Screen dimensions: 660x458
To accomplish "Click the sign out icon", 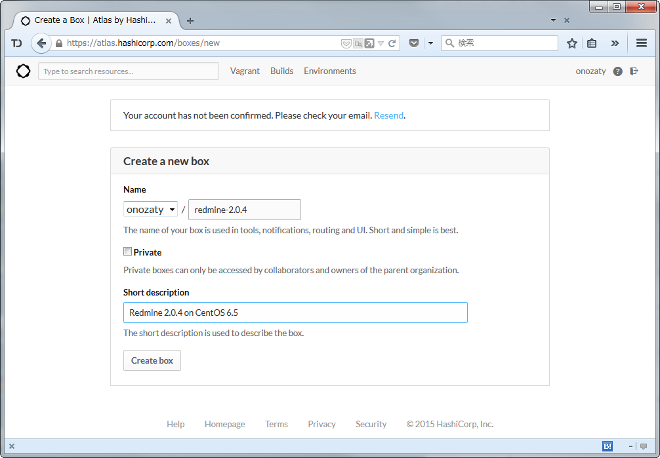I will pos(634,71).
